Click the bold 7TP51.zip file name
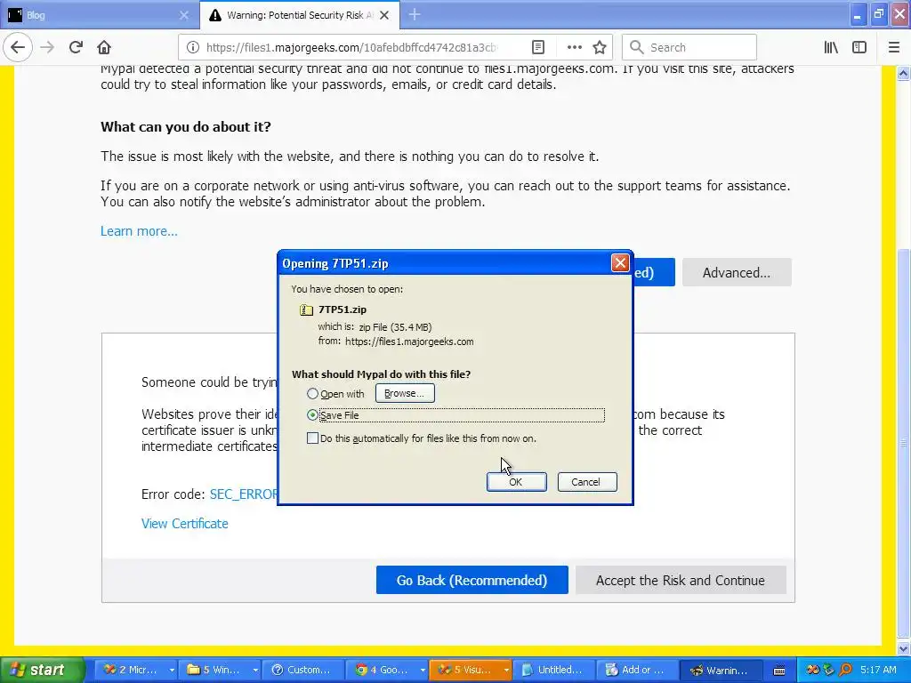 [x=343, y=309]
